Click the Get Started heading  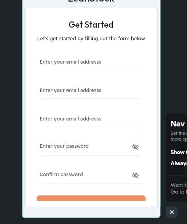(91, 24)
